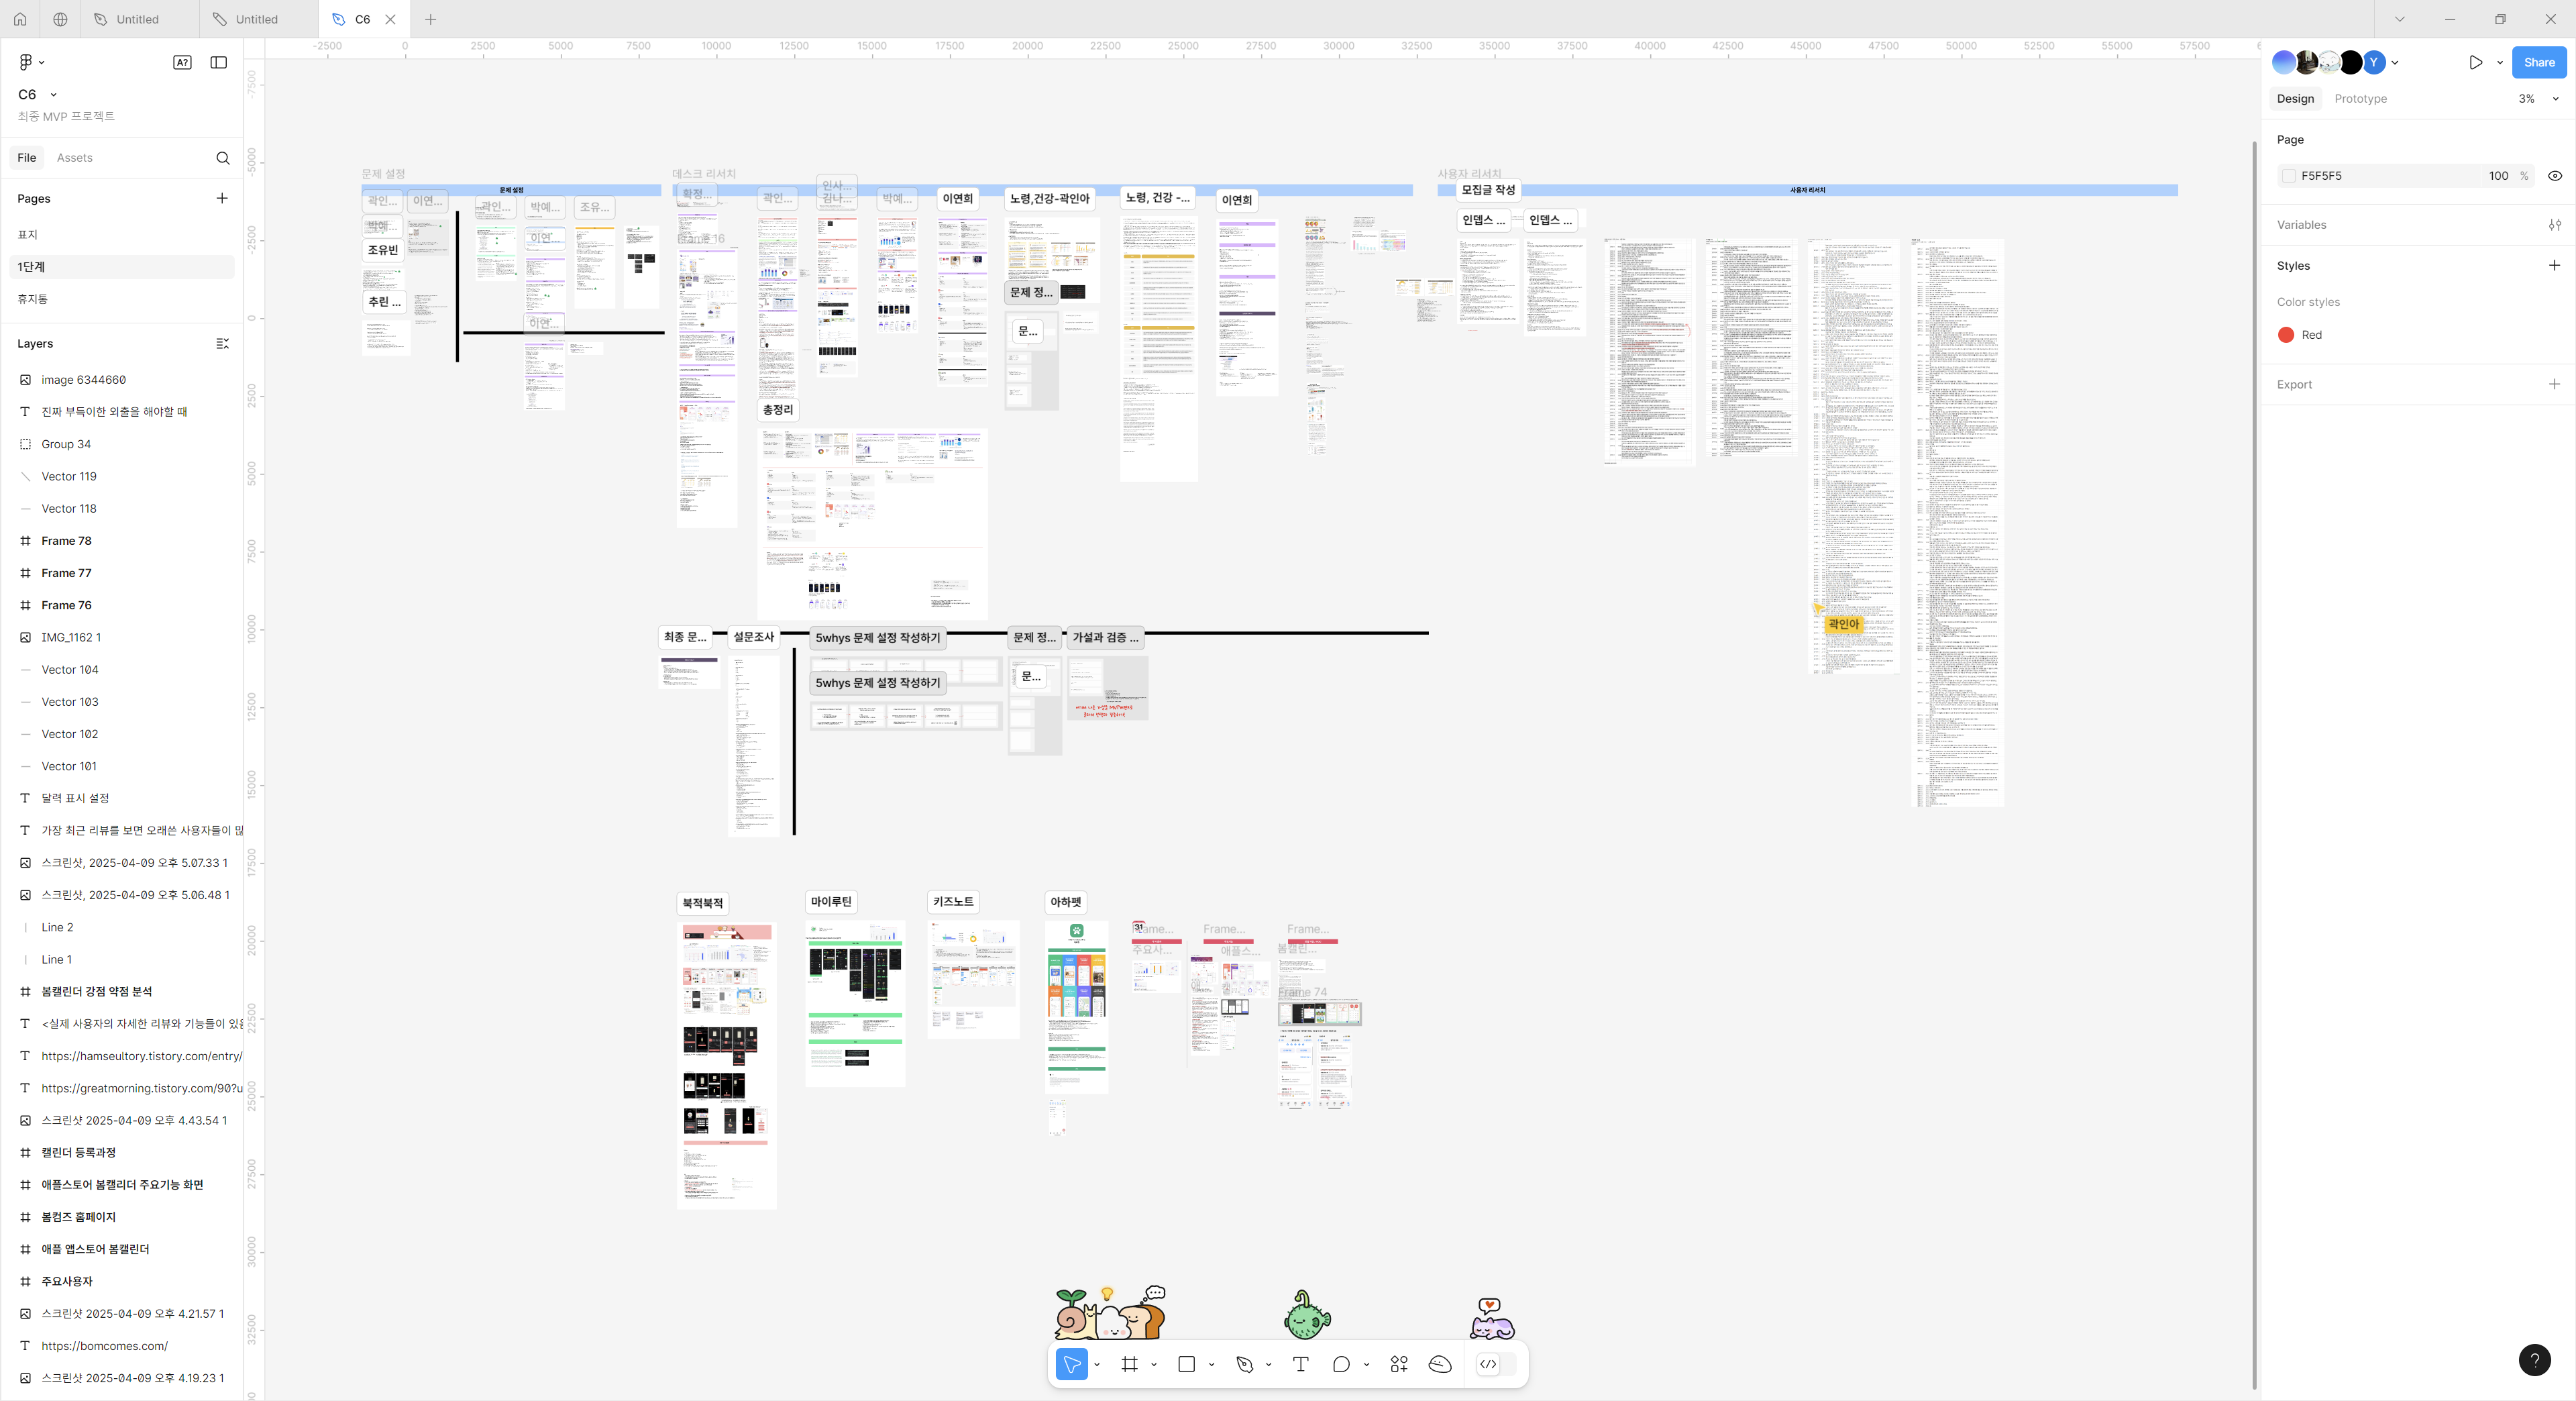Click search icon in left panel
The image size is (2576, 1401).
click(222, 158)
